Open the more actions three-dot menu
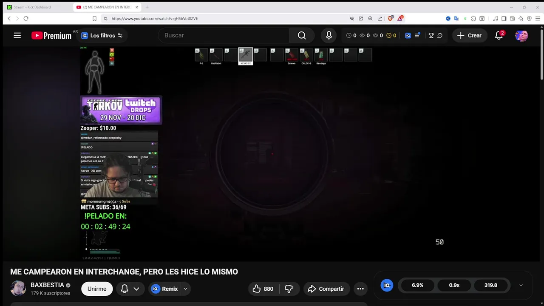Viewport: 544px width, 306px height. 360,289
